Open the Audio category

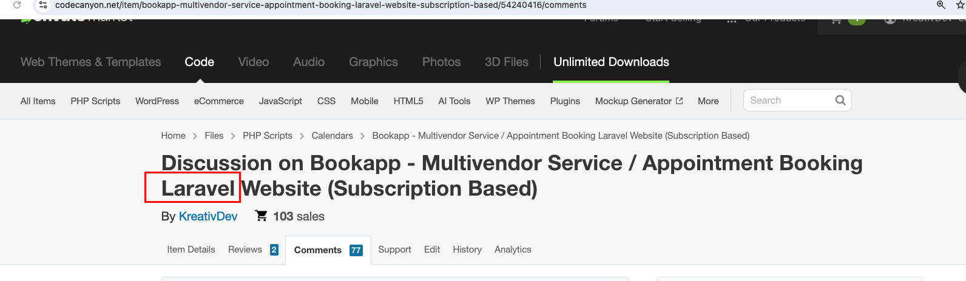tap(309, 62)
